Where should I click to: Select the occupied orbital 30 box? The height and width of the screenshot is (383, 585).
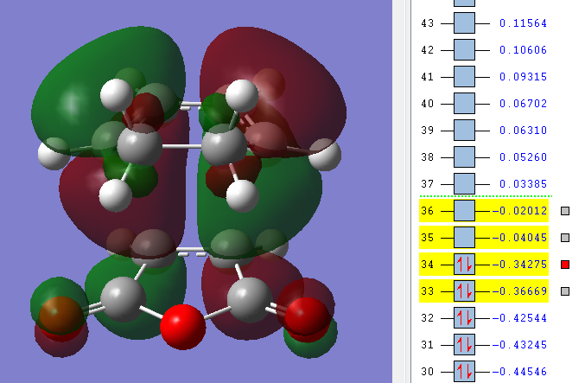click(464, 372)
